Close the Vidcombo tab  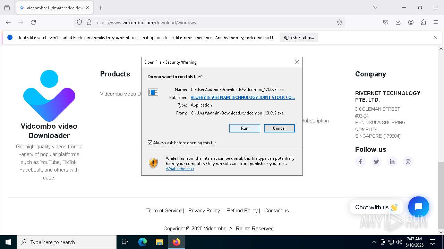coord(87,8)
